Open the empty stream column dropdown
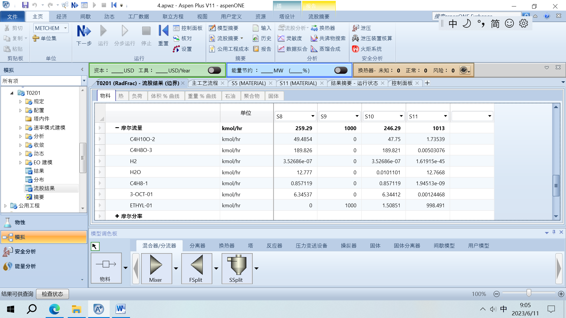The height and width of the screenshot is (318, 566). [490, 116]
